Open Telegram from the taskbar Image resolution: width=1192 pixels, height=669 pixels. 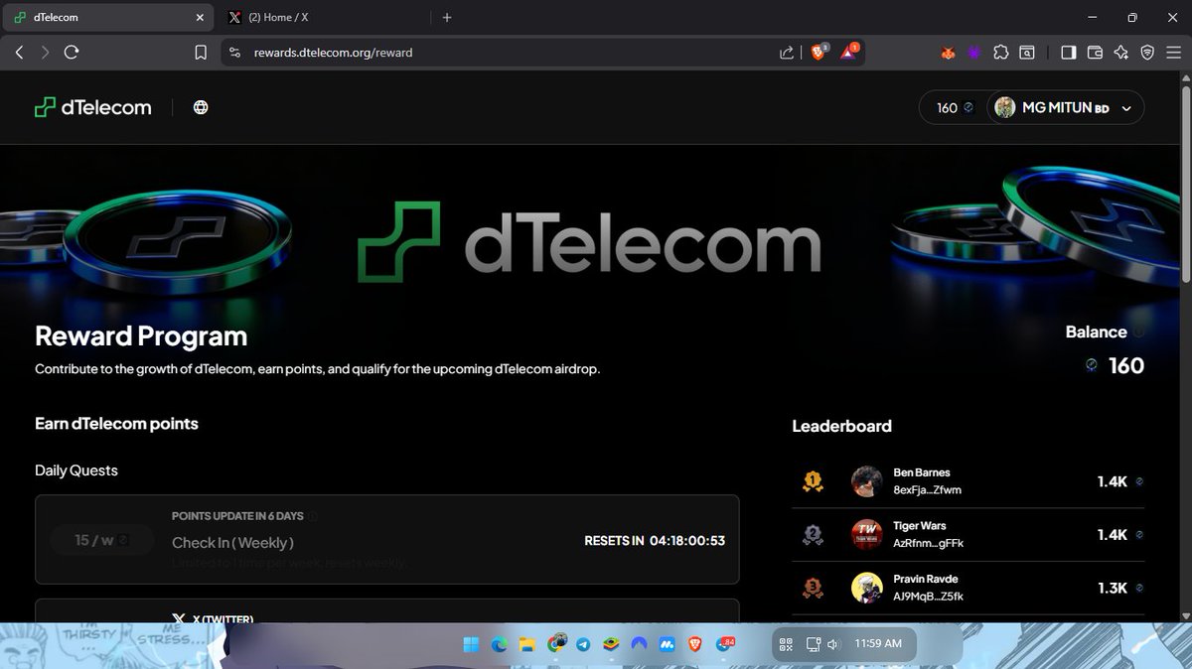coord(584,644)
